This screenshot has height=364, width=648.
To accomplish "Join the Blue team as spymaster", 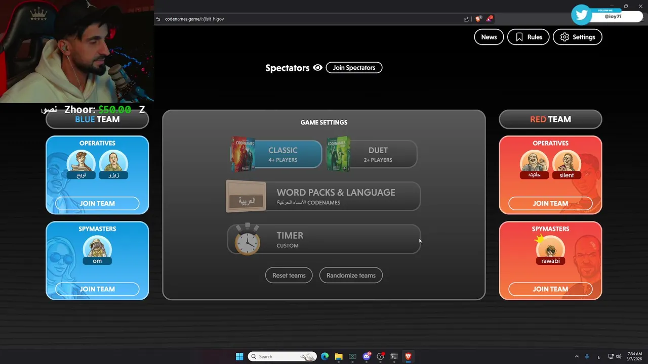I will 97,289.
